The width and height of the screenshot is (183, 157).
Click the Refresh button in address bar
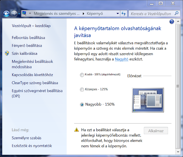click(124, 14)
